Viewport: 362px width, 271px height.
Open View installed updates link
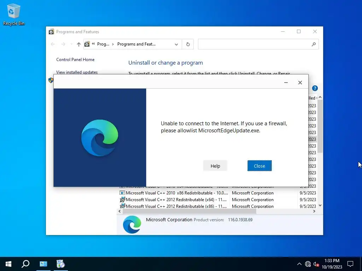click(77, 72)
